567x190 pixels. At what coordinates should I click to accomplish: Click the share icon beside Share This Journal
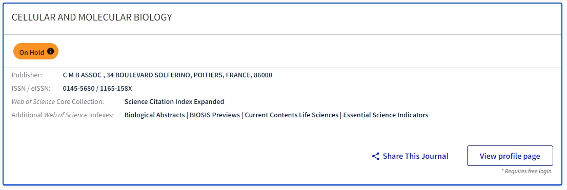[x=376, y=156]
